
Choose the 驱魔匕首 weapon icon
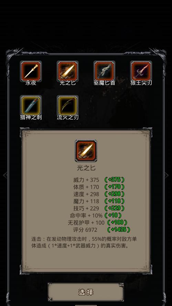tap(104, 71)
